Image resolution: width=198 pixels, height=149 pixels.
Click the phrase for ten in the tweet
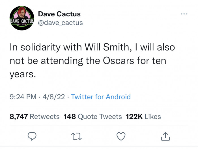151,61
